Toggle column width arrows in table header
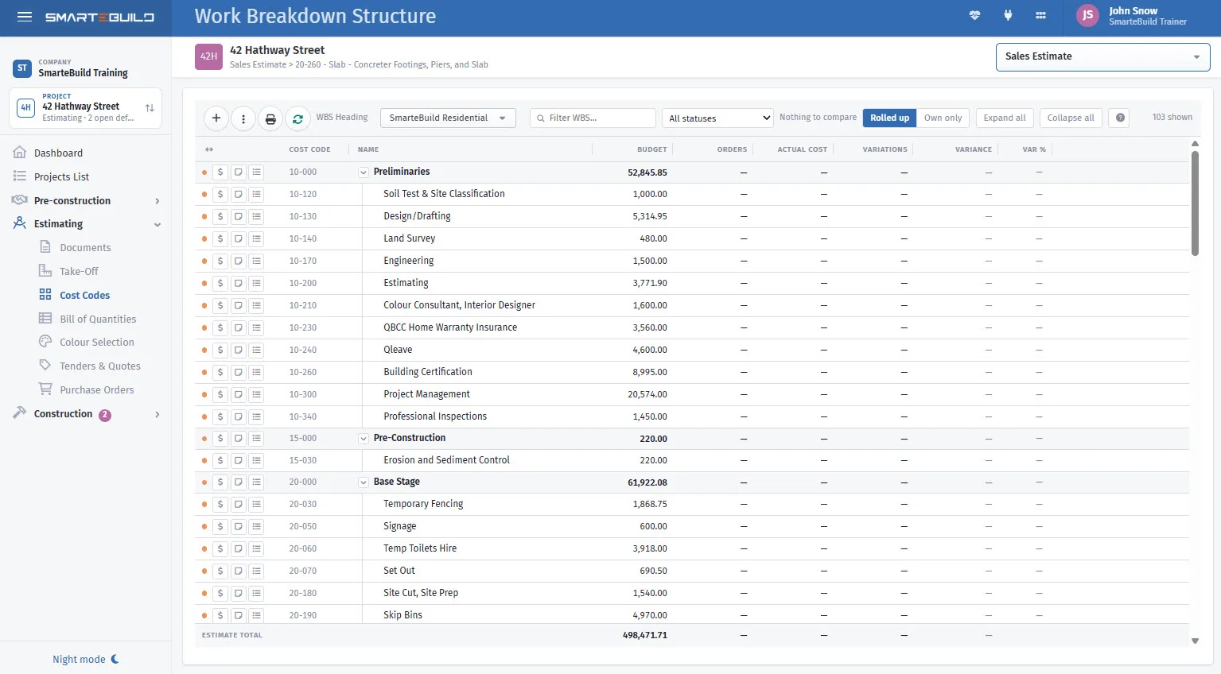The height and width of the screenshot is (674, 1221). point(209,149)
